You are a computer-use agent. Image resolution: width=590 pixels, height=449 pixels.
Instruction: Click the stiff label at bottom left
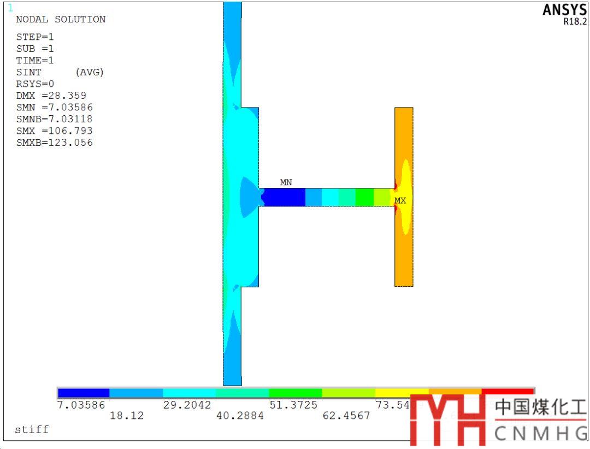pyautogui.click(x=32, y=430)
